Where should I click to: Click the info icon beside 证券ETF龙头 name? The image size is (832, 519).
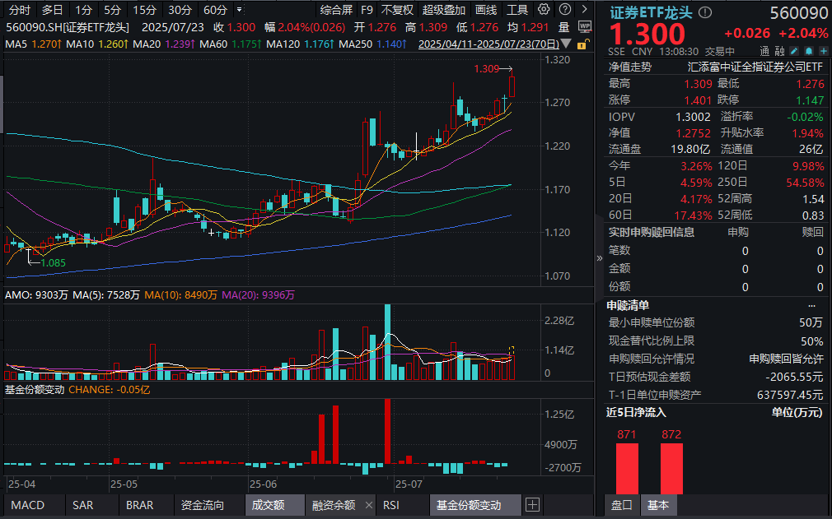tap(703, 12)
